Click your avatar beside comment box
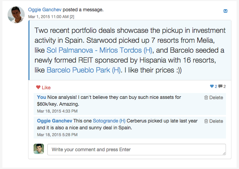 [x=39, y=149]
